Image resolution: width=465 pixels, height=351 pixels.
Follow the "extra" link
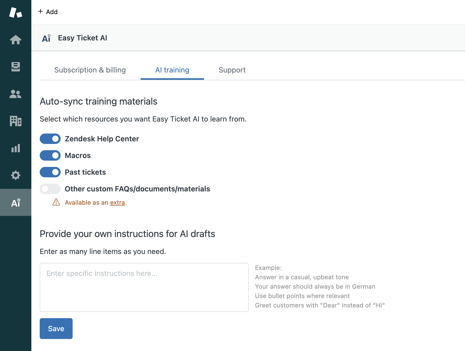click(x=117, y=203)
